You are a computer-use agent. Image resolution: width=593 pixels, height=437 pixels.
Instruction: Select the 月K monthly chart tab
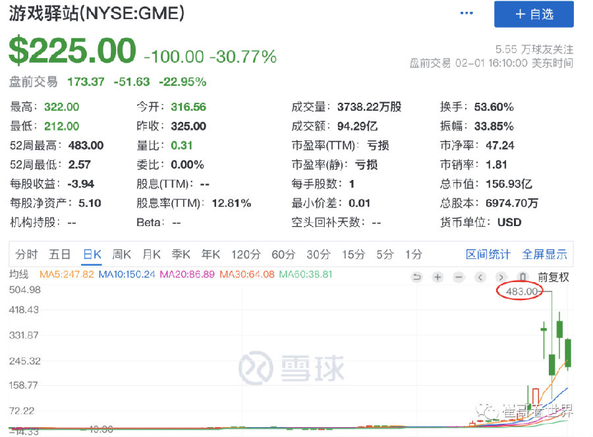coord(153,254)
